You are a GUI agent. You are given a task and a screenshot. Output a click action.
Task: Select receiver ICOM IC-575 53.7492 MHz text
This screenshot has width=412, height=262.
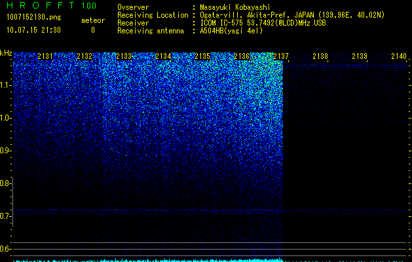[x=263, y=23]
